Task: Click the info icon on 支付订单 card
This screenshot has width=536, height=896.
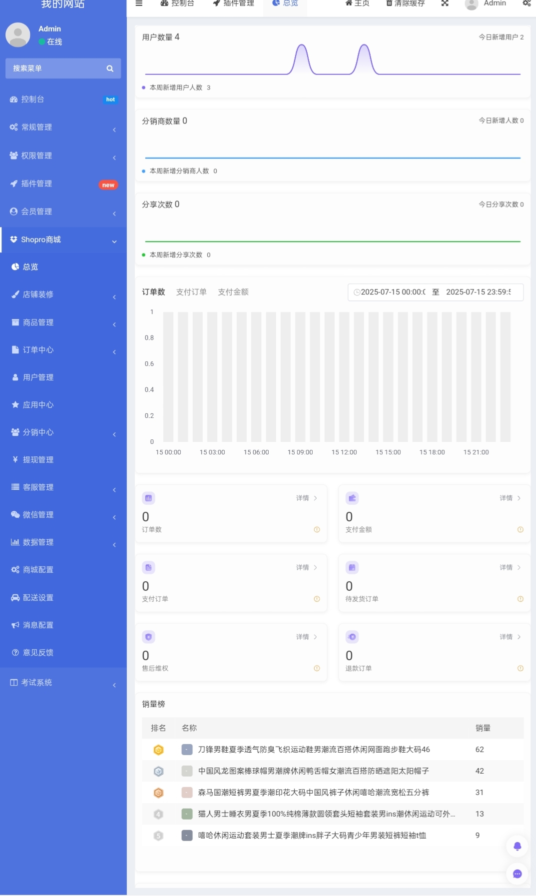Action: (317, 599)
